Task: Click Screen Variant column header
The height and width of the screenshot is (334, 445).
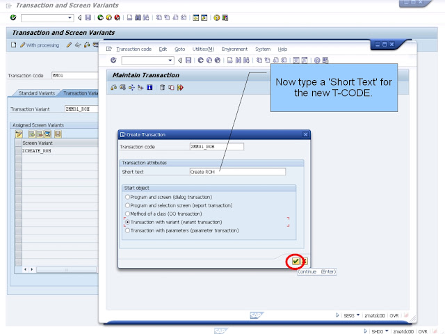Action: [x=60, y=143]
